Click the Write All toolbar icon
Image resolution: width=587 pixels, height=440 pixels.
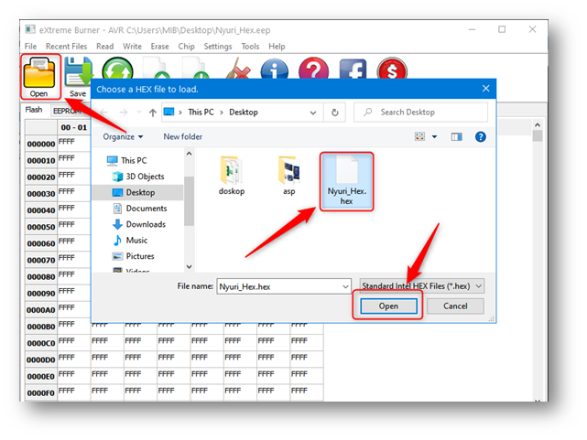click(x=196, y=68)
